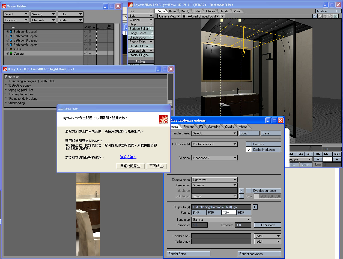Click the Output file(s) path field
The width and height of the screenshot is (343, 259).
221,207
